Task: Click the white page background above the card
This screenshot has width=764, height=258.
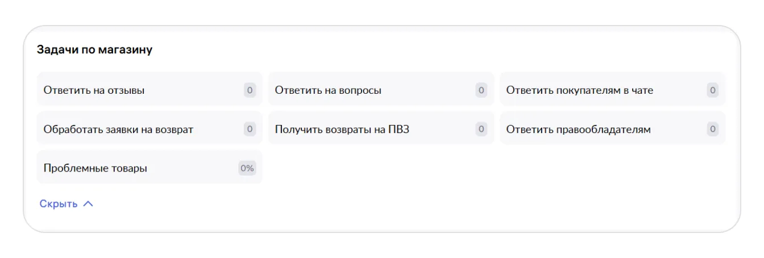Action: (382, 11)
